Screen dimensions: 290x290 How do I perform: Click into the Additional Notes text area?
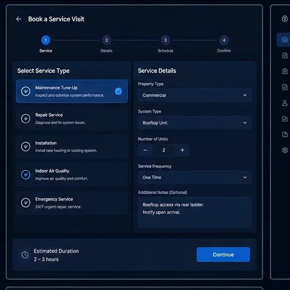tap(194, 212)
